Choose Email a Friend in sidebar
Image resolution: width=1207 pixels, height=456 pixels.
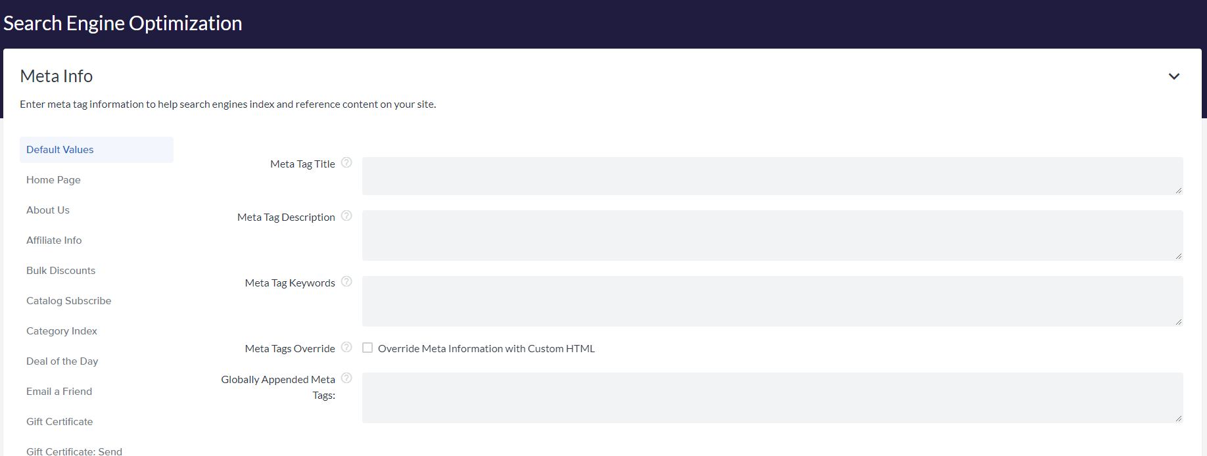click(x=59, y=392)
